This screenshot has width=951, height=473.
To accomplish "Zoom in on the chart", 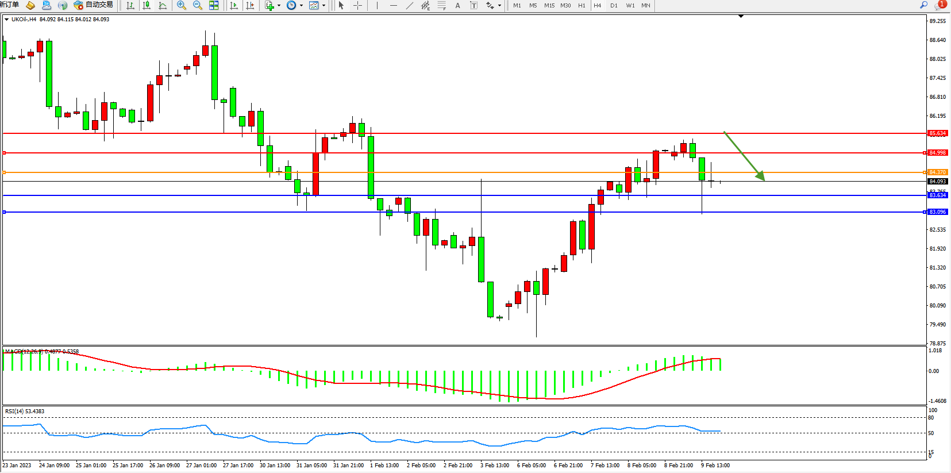I will tap(182, 6).
